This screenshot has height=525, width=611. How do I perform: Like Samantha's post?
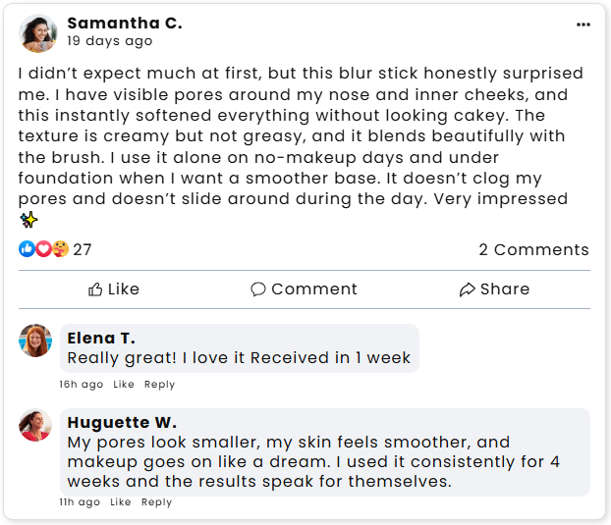[114, 289]
